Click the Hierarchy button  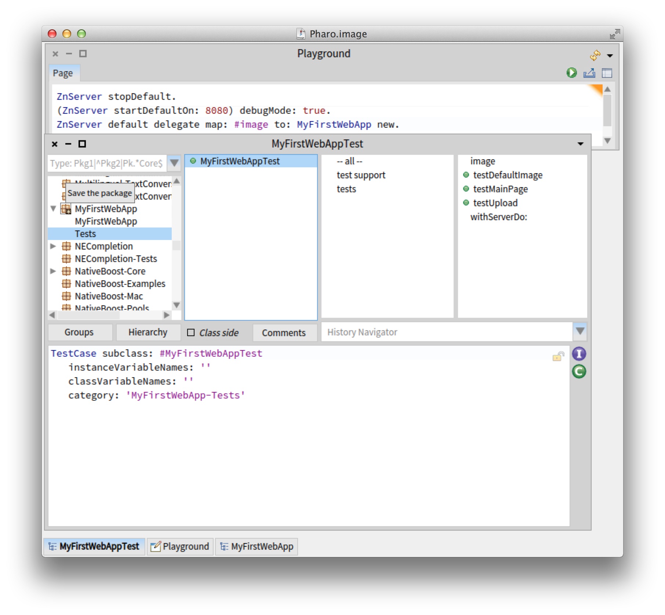[x=148, y=332]
